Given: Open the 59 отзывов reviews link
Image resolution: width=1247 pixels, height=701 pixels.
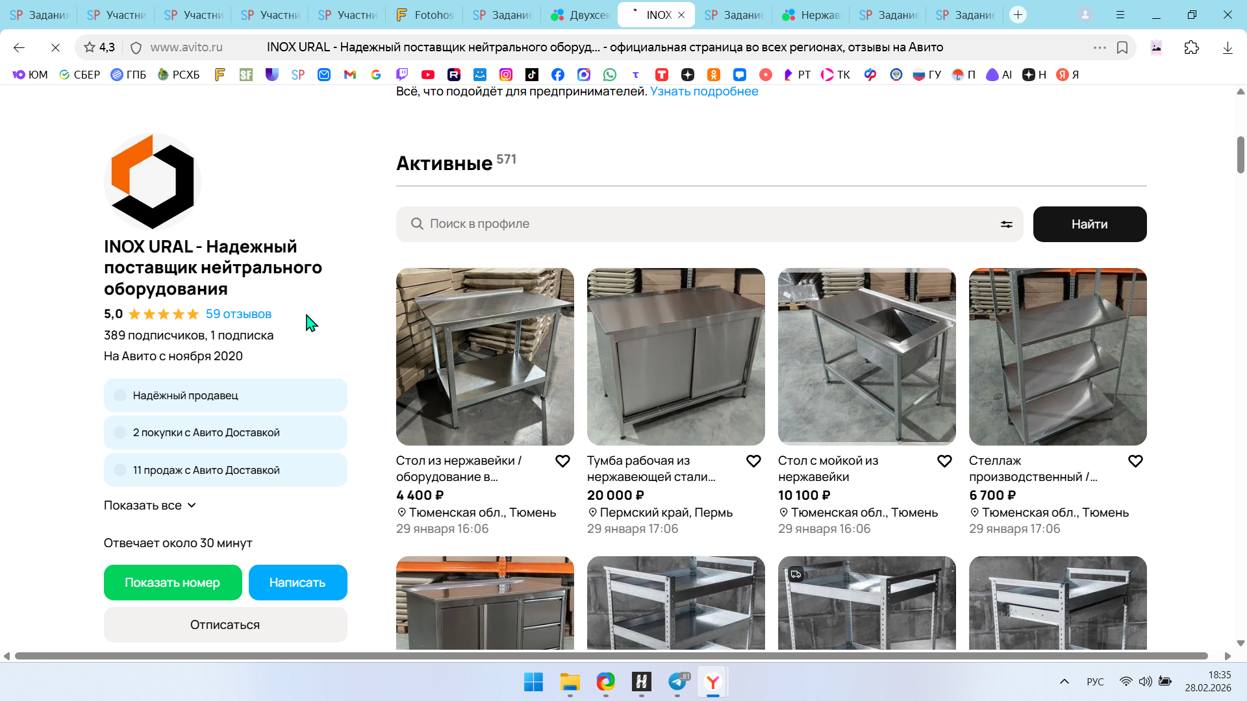Looking at the screenshot, I should coord(238,314).
